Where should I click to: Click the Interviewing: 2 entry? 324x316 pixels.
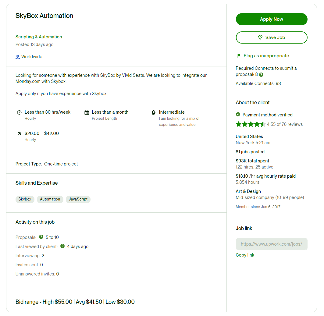[x=30, y=256]
